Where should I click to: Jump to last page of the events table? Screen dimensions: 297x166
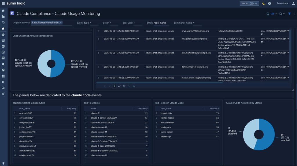click(134, 86)
